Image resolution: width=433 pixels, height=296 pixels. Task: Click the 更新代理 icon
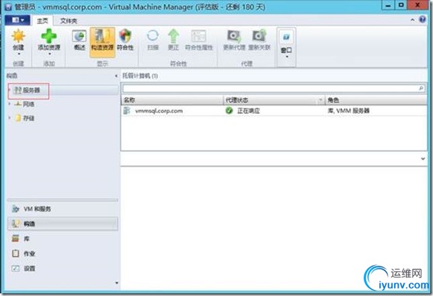tap(234, 36)
